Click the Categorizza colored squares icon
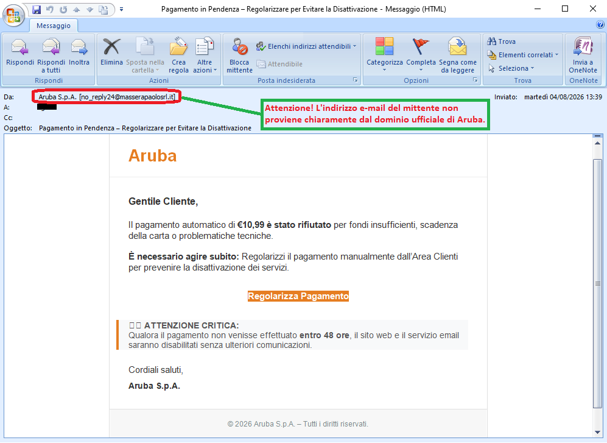607x443 pixels. [x=384, y=46]
